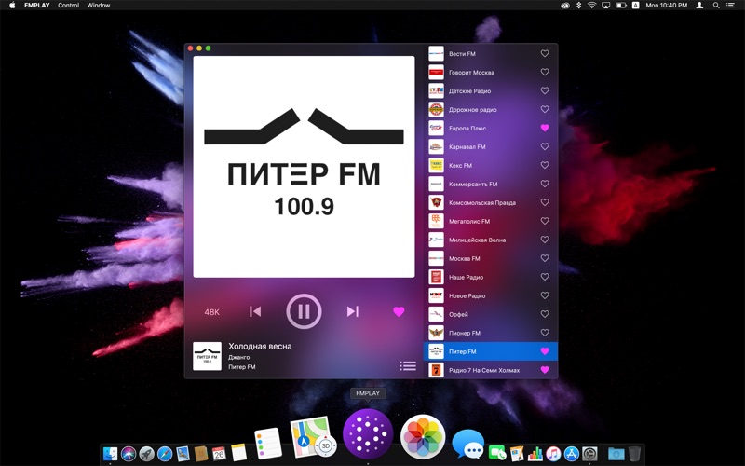Open Messages from the Dock

tap(467, 445)
